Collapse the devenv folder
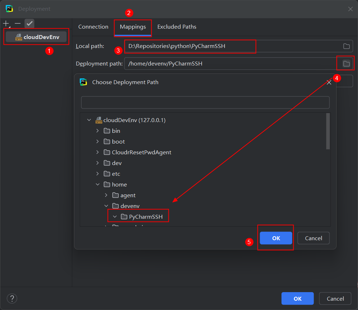358x310 pixels. (106, 206)
